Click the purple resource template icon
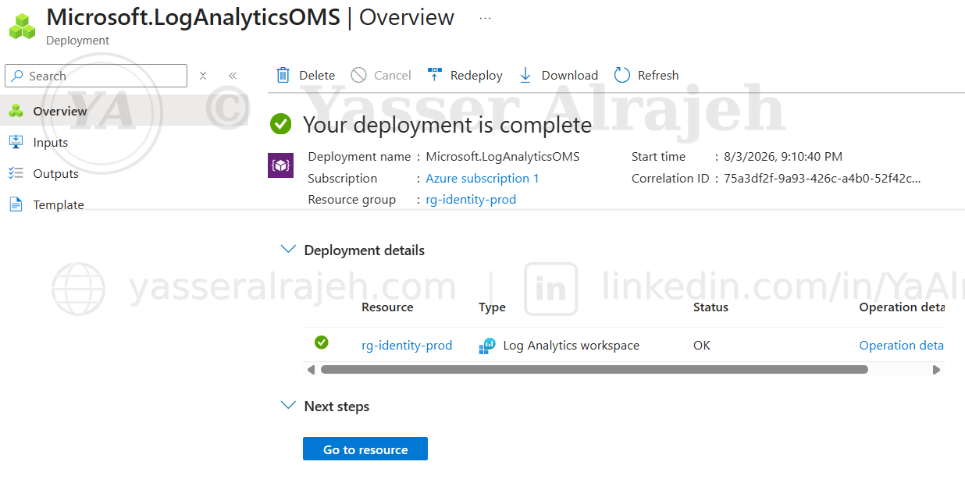 click(x=280, y=165)
